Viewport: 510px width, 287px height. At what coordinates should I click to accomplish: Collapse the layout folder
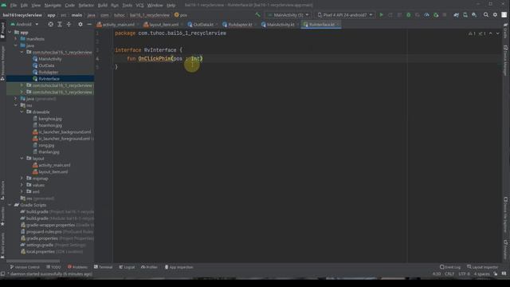(x=22, y=159)
